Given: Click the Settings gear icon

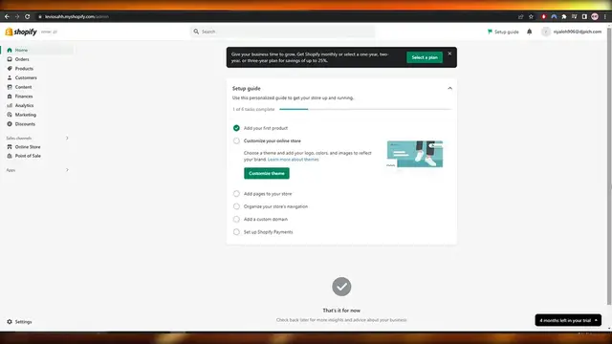Looking at the screenshot, I should [10, 322].
